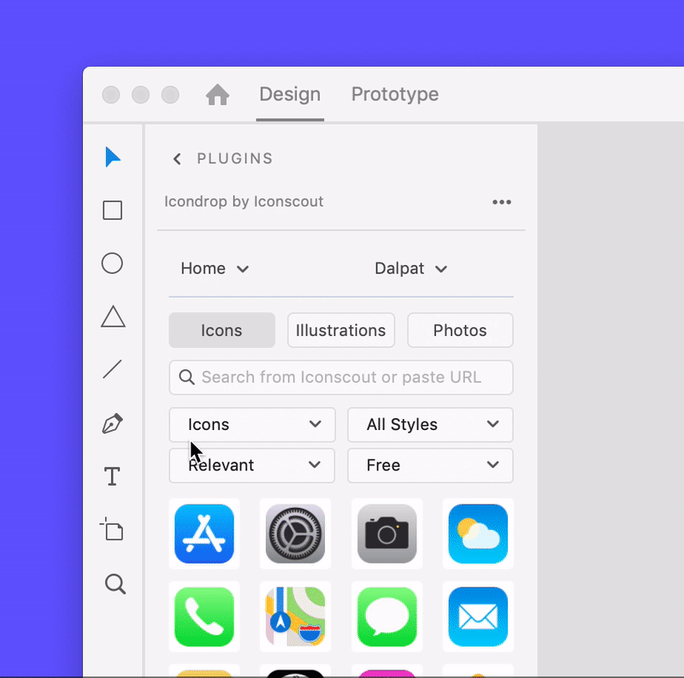684x678 pixels.
Task: Select the Line tool
Action: coord(112,369)
